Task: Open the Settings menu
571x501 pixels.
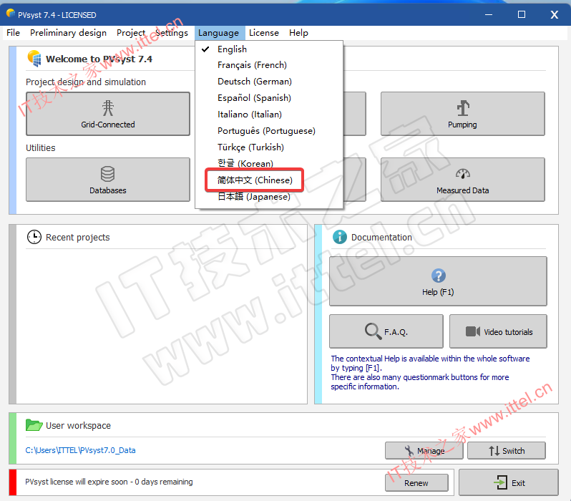Action: pyautogui.click(x=172, y=33)
